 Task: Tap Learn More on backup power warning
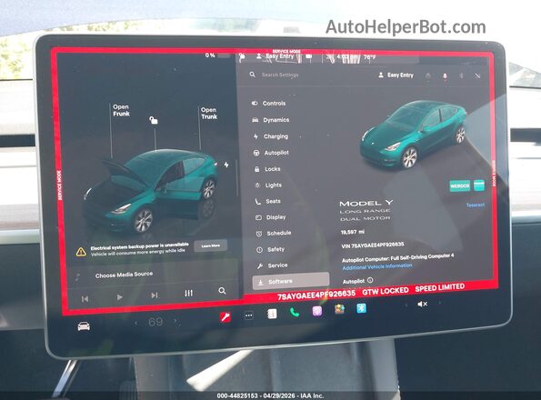tap(210, 245)
